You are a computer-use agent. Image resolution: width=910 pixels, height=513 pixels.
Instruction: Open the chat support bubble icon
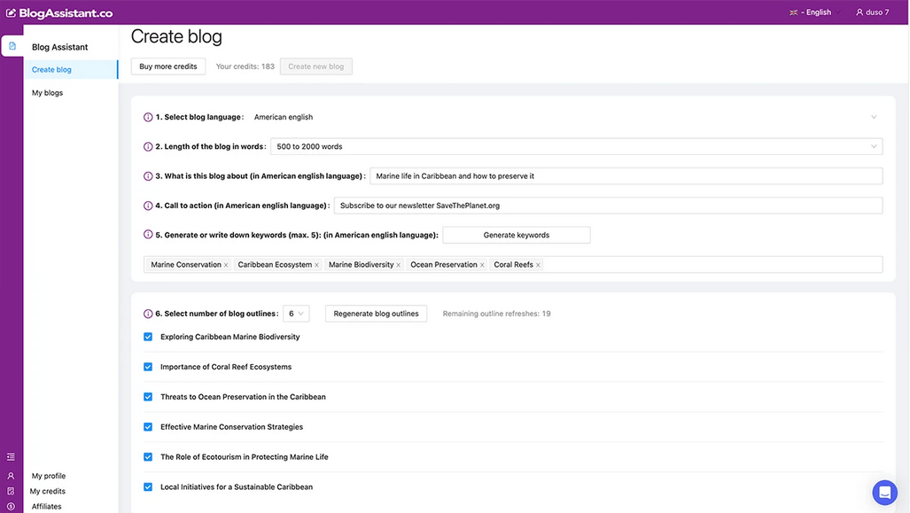click(884, 492)
